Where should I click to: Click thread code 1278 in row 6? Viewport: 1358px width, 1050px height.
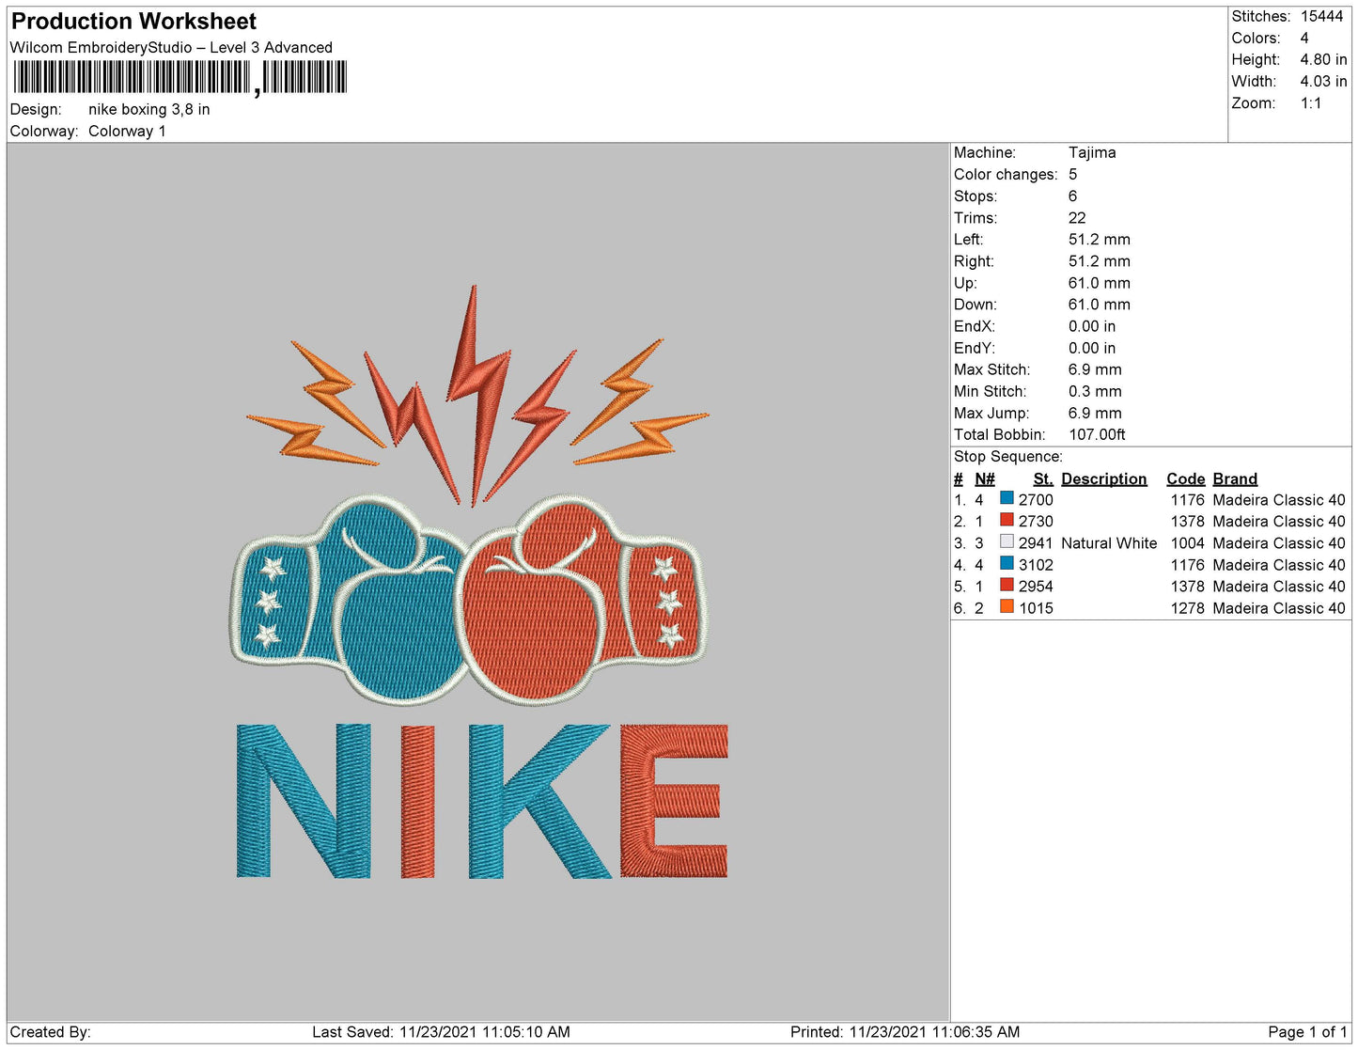tap(1187, 607)
